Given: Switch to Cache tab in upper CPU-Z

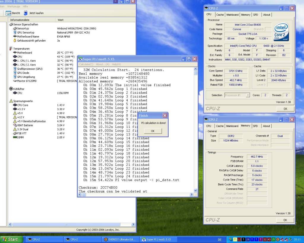Looking at the screenshot, I should pos(220,15).
